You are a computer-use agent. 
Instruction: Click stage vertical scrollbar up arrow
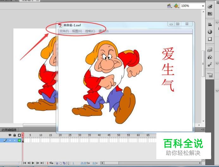coord(203,12)
